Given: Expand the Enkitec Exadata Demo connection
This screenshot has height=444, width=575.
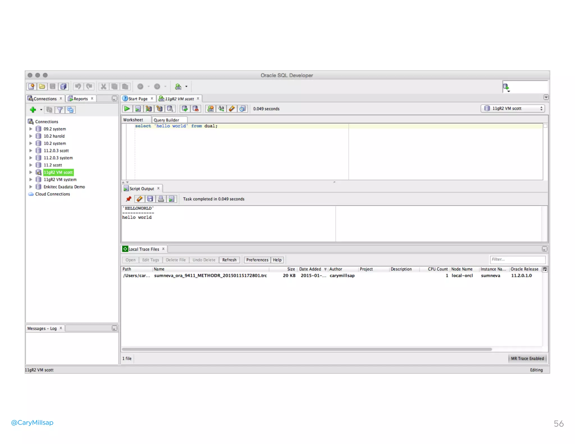Looking at the screenshot, I should pyautogui.click(x=31, y=187).
